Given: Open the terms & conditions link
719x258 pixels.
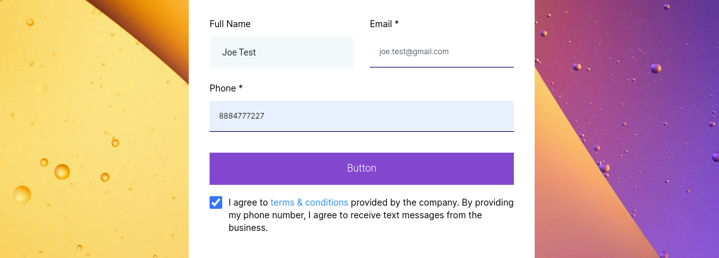Looking at the screenshot, I should pos(309,202).
